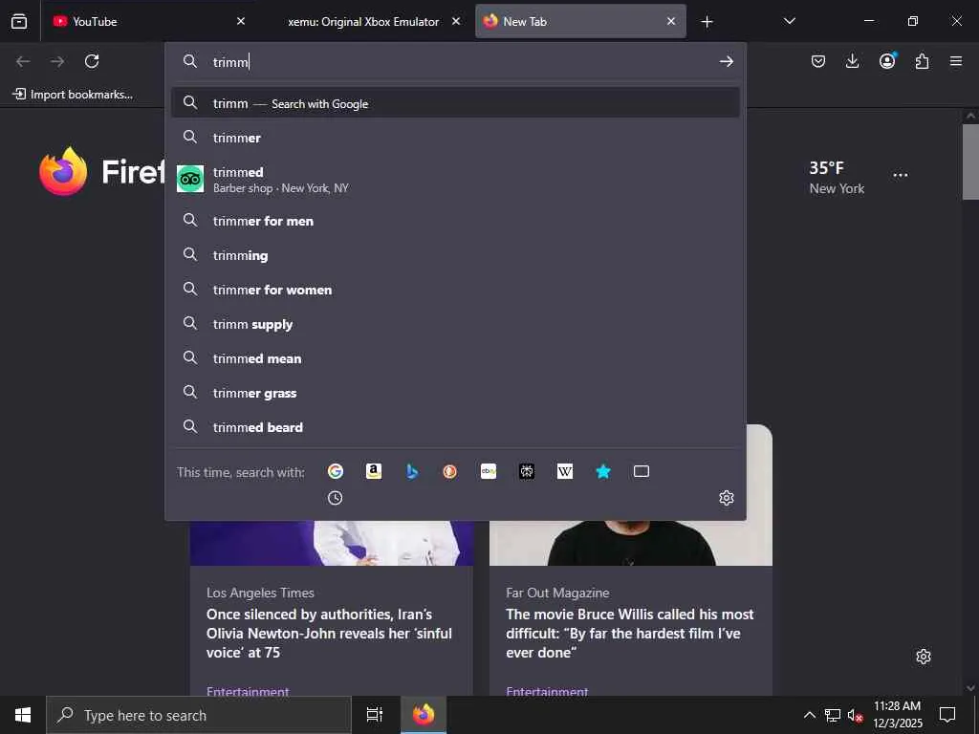979x734 pixels.
Task: Select the Tripadvisor 'trimmed' barber shop suggestion
Action: point(455,179)
